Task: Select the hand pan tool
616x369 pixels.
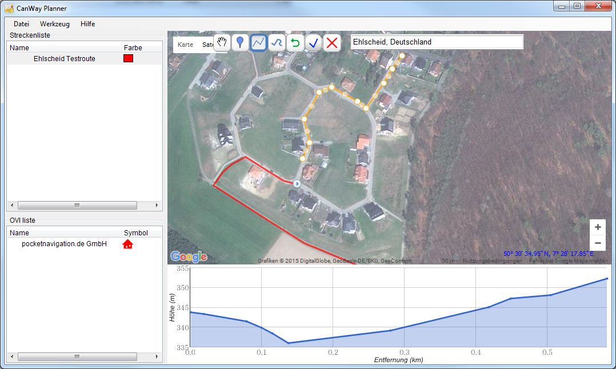Action: coord(222,43)
